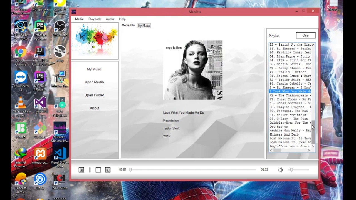Open the Audio menu

tap(110, 19)
